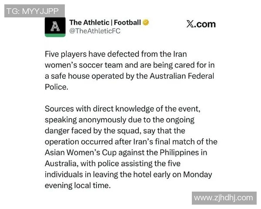Click the TG: MYYJJPP watermark
261x209 pixels.
(34, 11)
